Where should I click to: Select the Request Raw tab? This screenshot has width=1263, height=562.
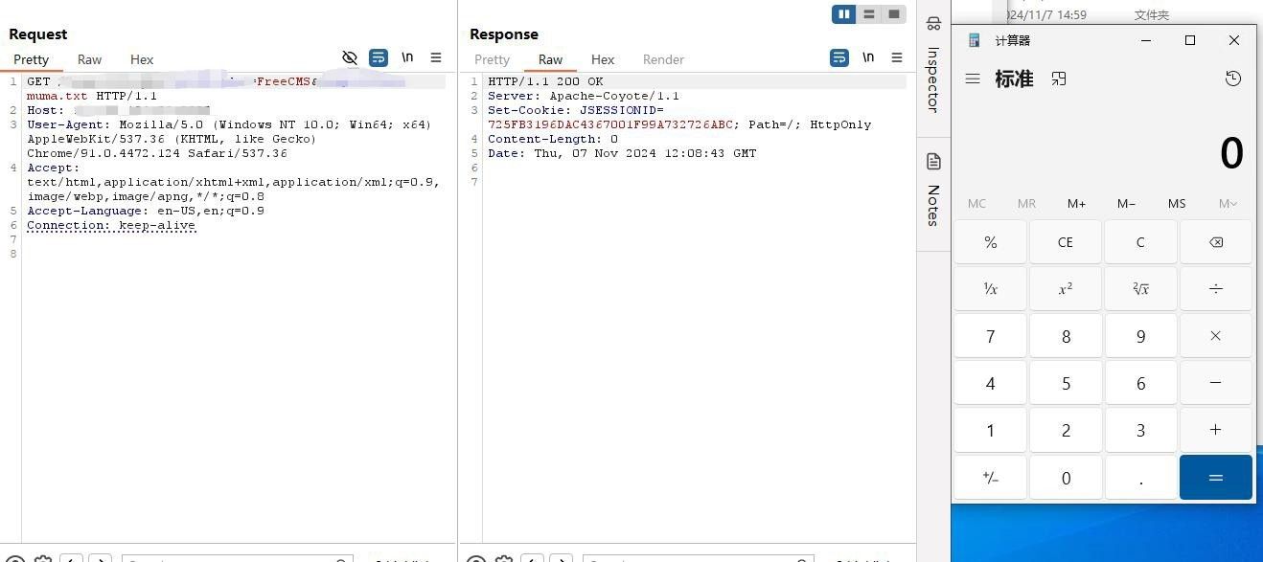(89, 59)
